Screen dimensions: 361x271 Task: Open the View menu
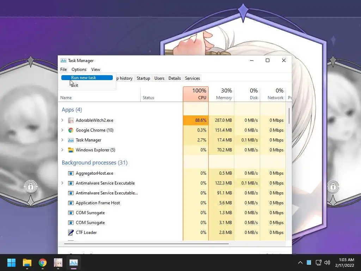point(96,70)
